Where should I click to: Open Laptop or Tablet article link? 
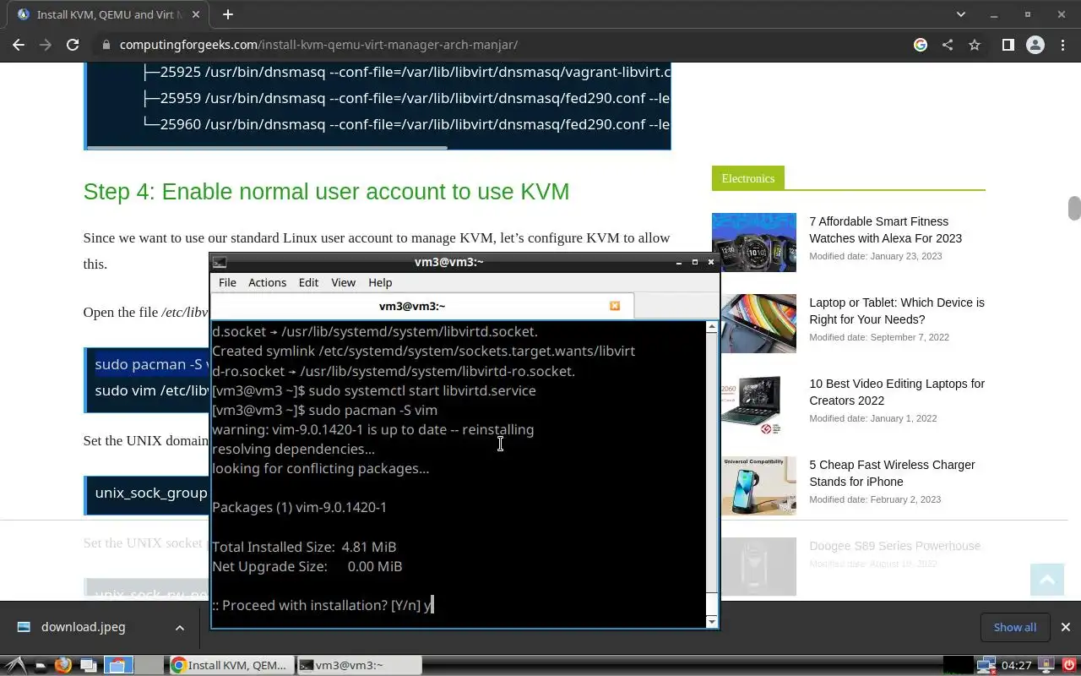[897, 311]
